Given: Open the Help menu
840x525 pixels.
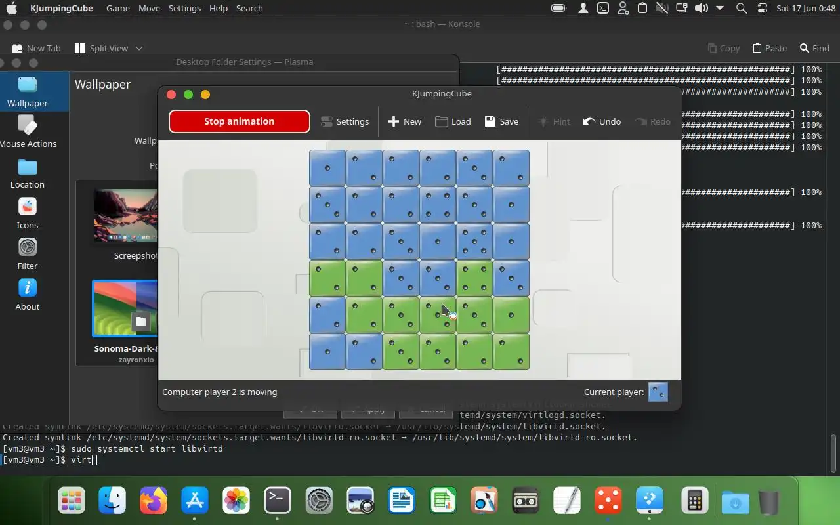Looking at the screenshot, I should (219, 8).
